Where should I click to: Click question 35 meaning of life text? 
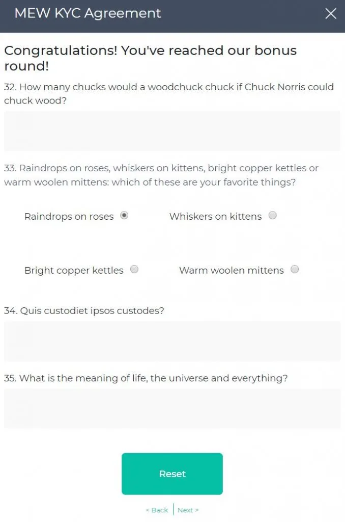pyautogui.click(x=146, y=378)
